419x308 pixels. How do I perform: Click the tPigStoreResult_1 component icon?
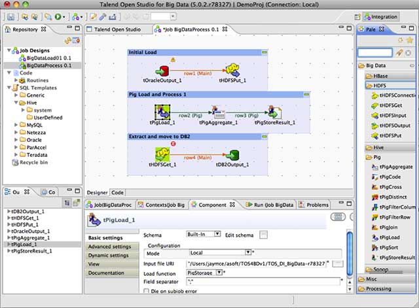coord(272,113)
